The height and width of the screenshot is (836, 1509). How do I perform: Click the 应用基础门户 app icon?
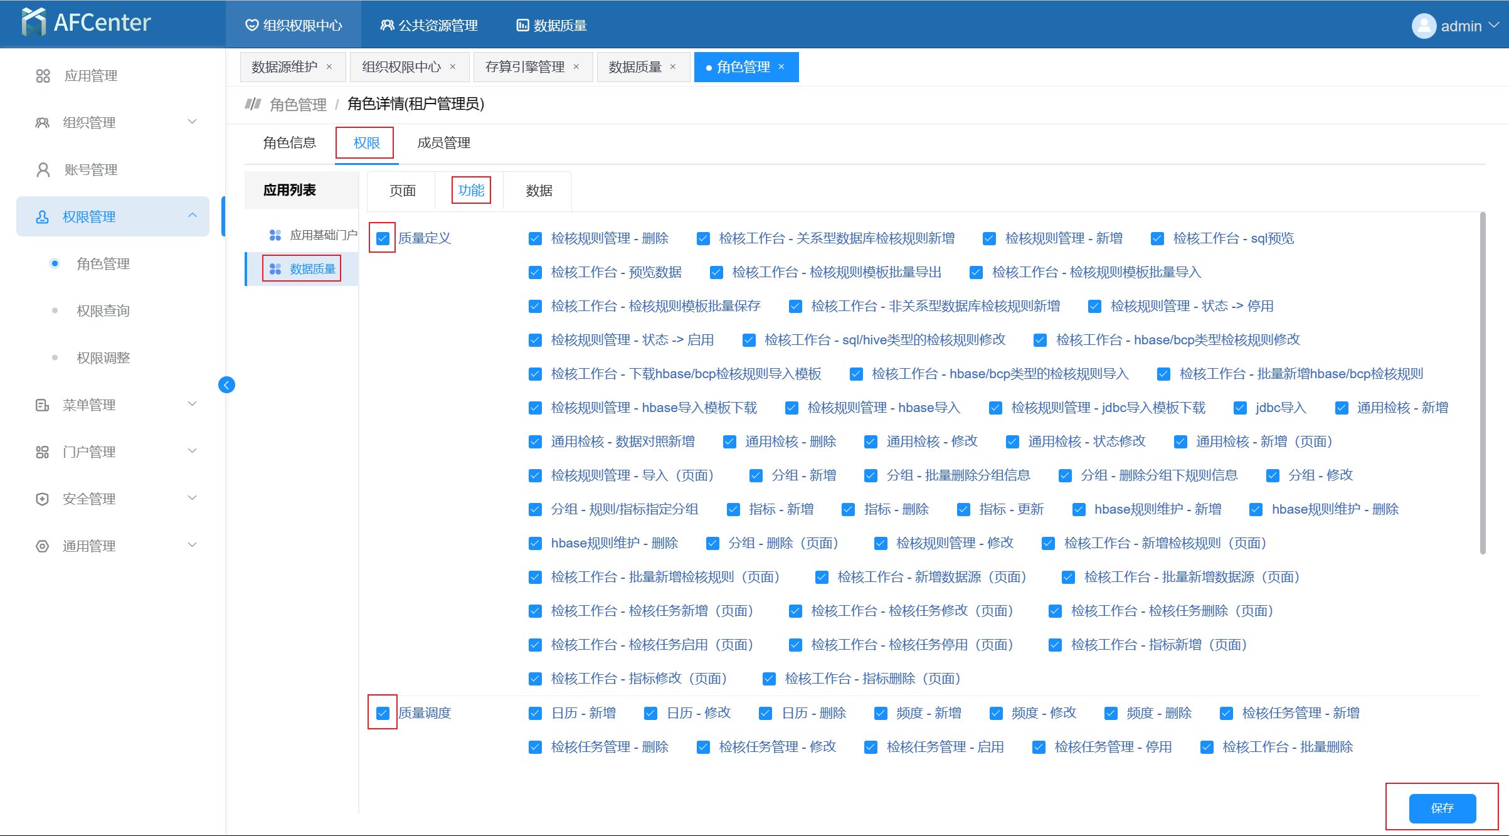click(x=275, y=235)
